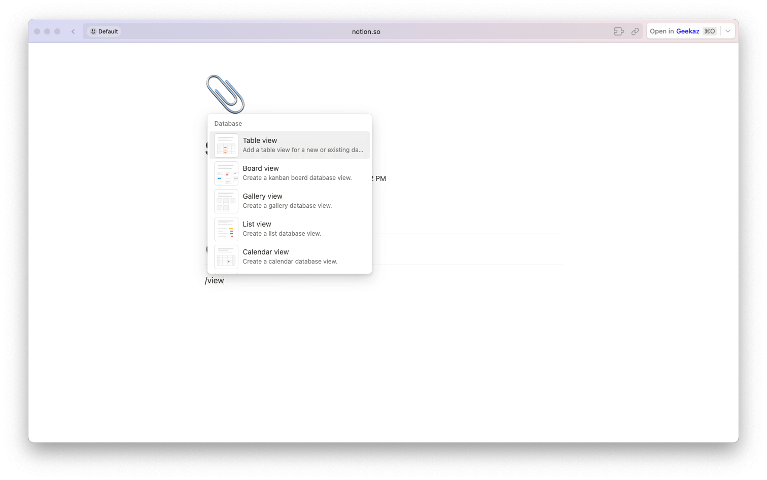Click the Database section header

(228, 124)
